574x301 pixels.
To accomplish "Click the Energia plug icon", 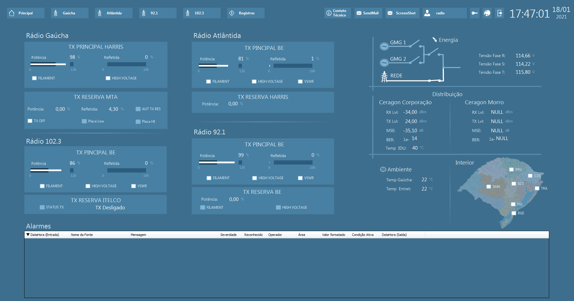I will pyautogui.click(x=435, y=40).
